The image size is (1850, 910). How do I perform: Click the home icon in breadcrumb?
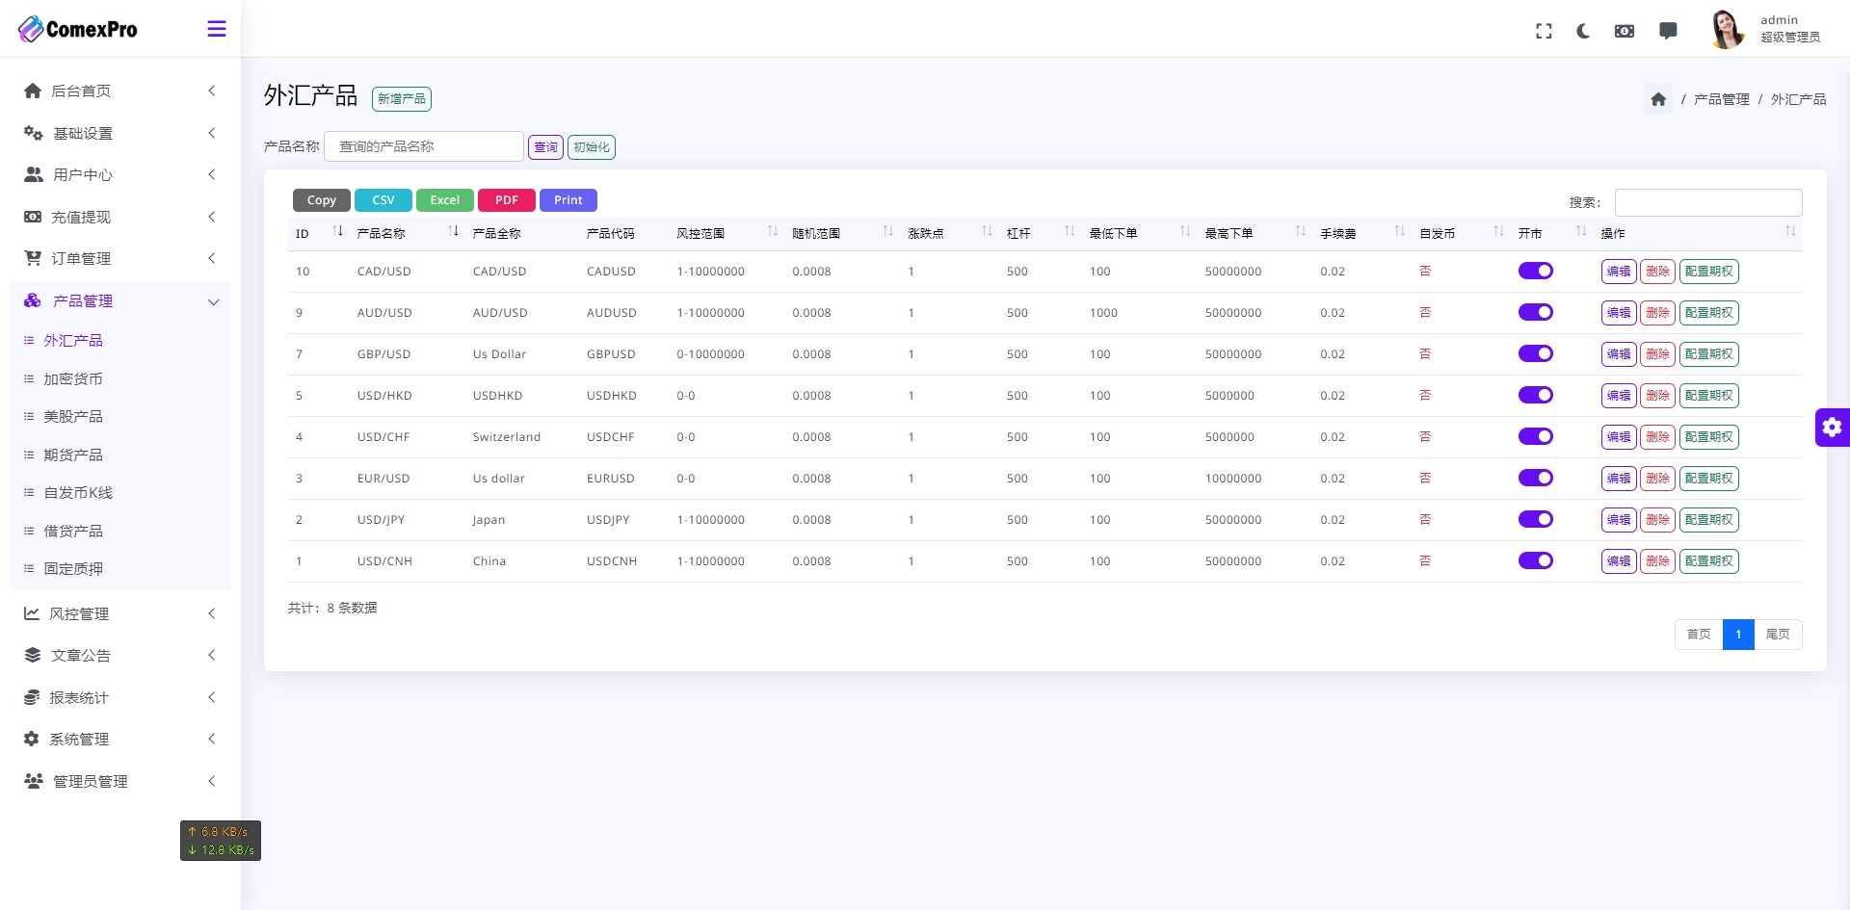click(1658, 99)
